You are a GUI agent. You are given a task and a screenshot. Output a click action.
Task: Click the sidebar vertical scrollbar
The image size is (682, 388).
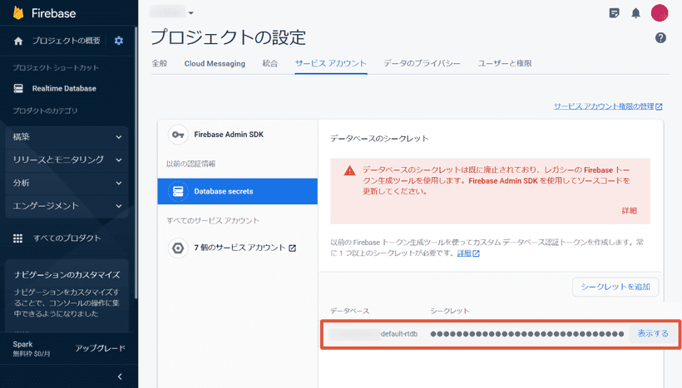[x=136, y=163]
